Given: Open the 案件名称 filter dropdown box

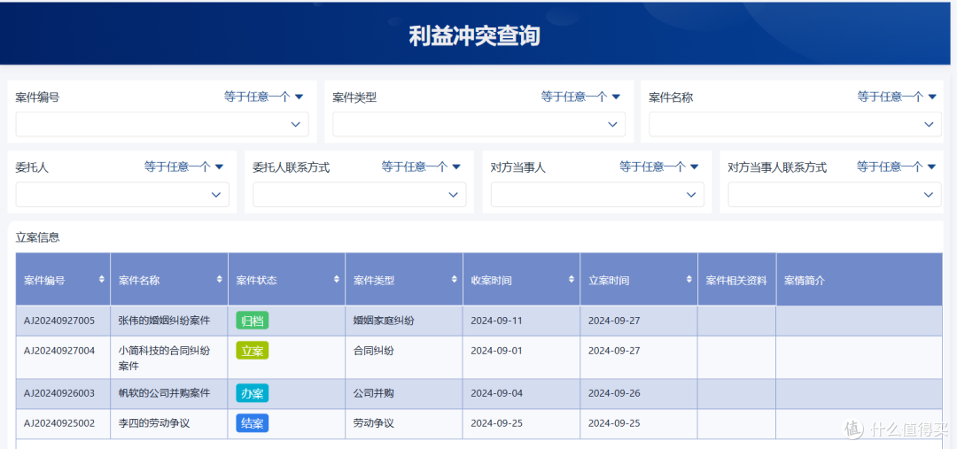Looking at the screenshot, I should (795, 124).
